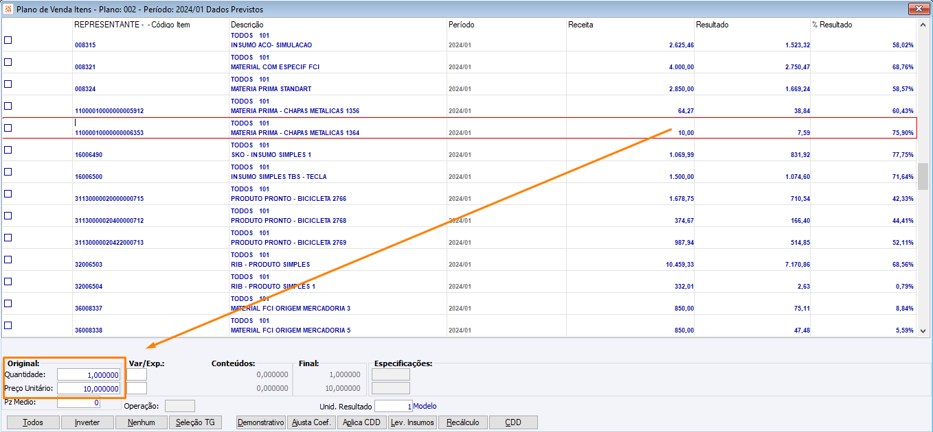Viewport: 933px width, 432px height.
Task: Click the Ajusta Coef. button
Action: tap(311, 422)
